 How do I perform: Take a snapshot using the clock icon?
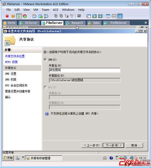pos(34,16)
